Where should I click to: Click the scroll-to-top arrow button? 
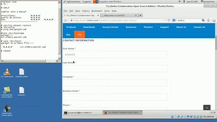point(207,108)
